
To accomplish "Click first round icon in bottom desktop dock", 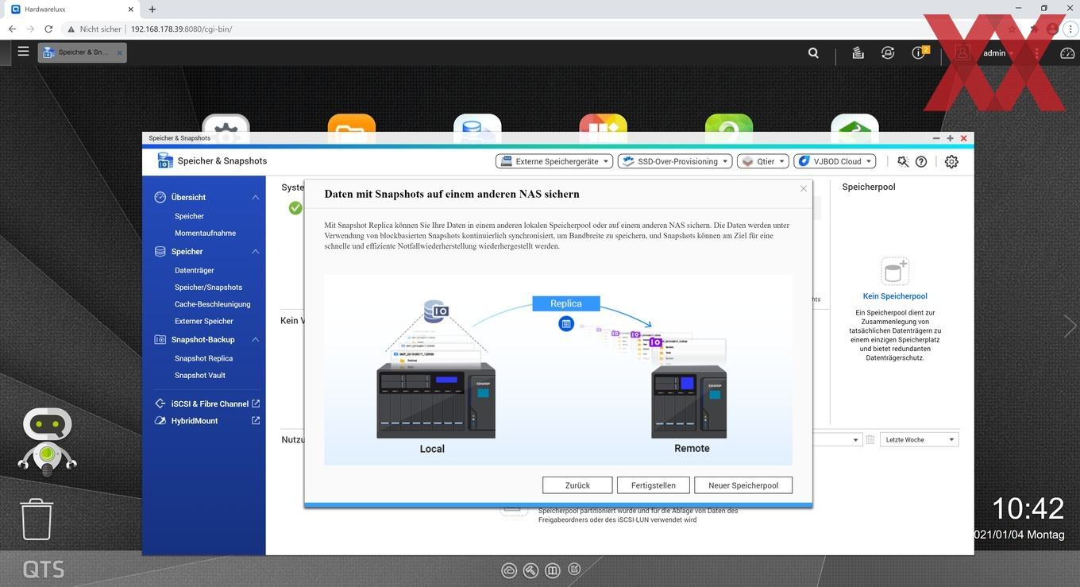I will pos(509,570).
